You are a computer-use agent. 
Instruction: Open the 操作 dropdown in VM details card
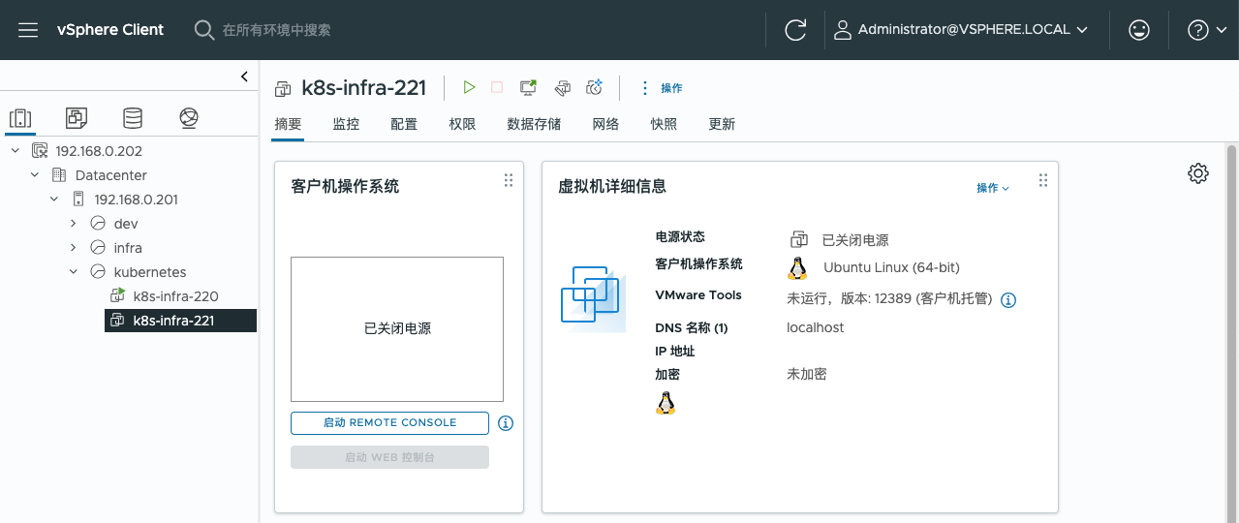click(993, 188)
